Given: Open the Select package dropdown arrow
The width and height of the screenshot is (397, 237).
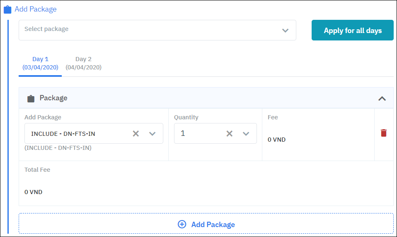Looking at the screenshot, I should 285,30.
